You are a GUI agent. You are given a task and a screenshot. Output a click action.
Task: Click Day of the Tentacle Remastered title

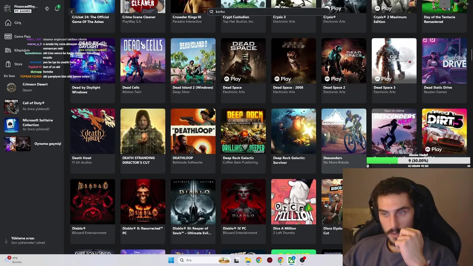click(439, 19)
